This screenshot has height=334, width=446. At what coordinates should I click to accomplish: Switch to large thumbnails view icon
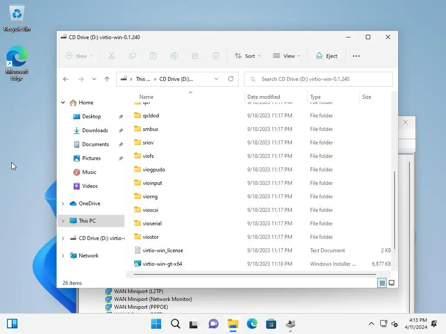coord(392,283)
